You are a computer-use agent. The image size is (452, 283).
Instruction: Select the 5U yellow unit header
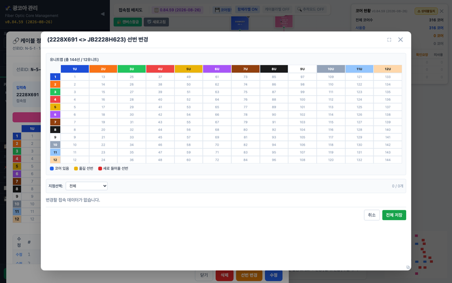[188, 69]
